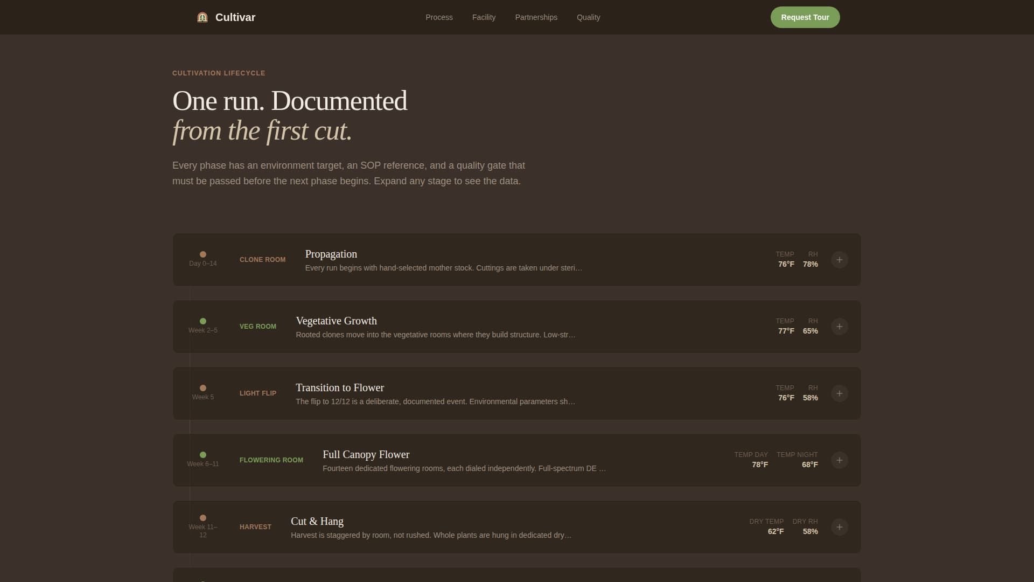
Task: Click the Cultivar logo icon
Action: 202,17
